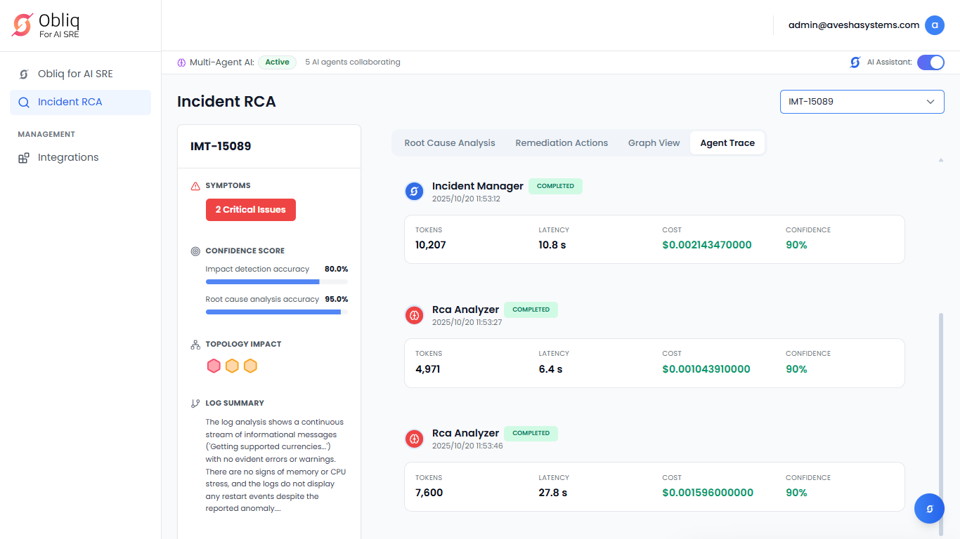Click the Symptoms warning triangle icon
This screenshot has width=960, height=539.
point(195,186)
